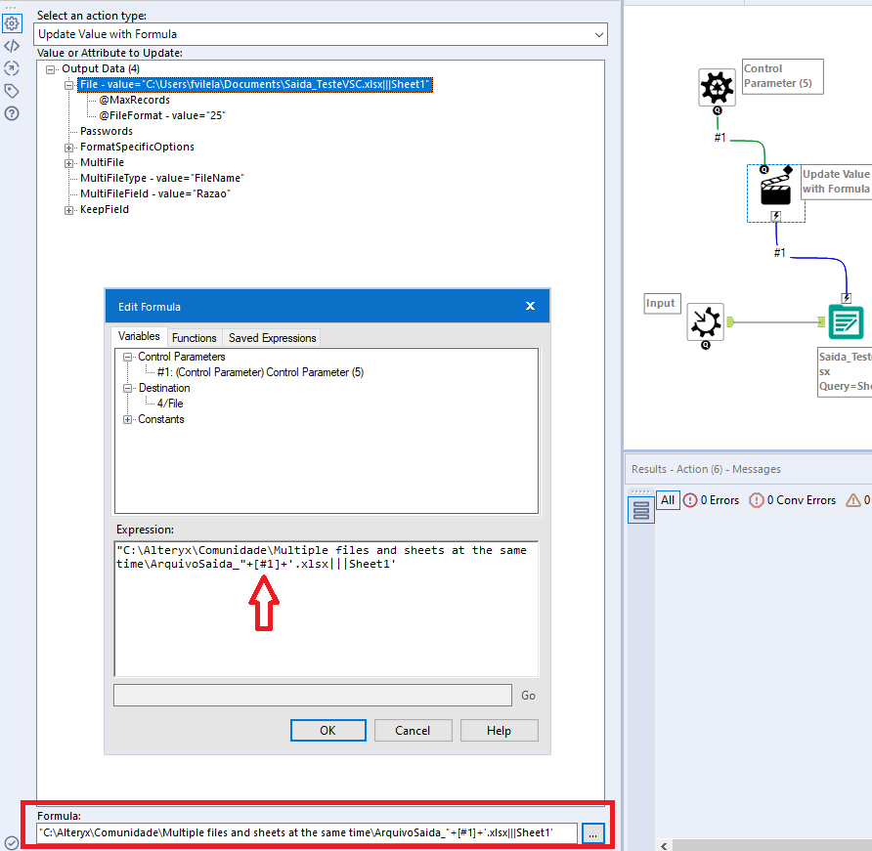Click the Control Parameter Q output anchor
This screenshot has height=851, width=872.
coord(718,110)
